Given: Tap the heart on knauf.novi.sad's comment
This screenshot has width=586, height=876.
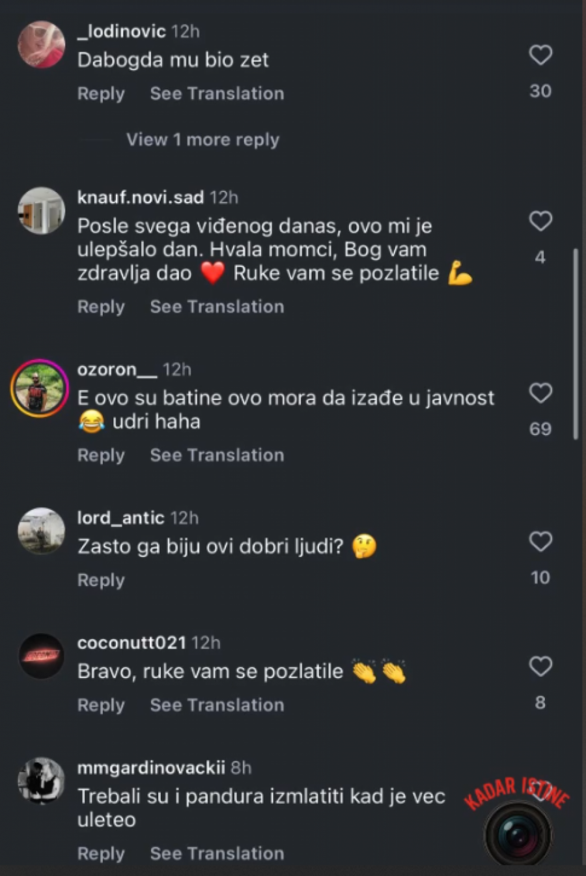Looking at the screenshot, I should 540,221.
